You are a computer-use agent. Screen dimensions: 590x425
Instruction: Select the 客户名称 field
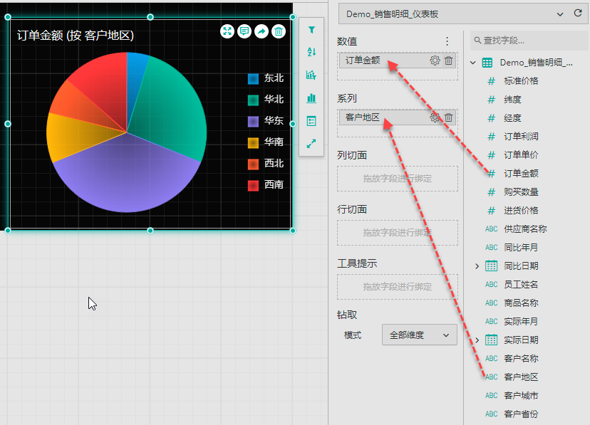click(x=521, y=359)
